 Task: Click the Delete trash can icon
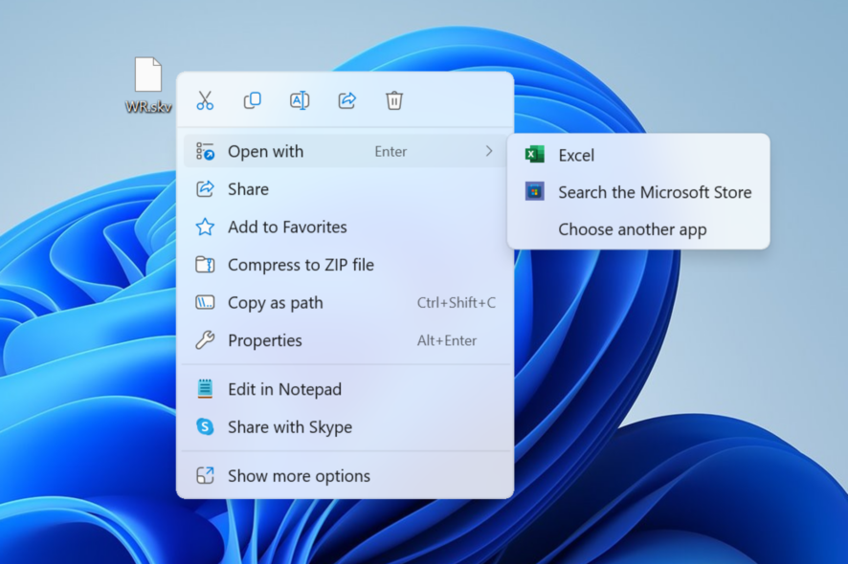coord(394,100)
